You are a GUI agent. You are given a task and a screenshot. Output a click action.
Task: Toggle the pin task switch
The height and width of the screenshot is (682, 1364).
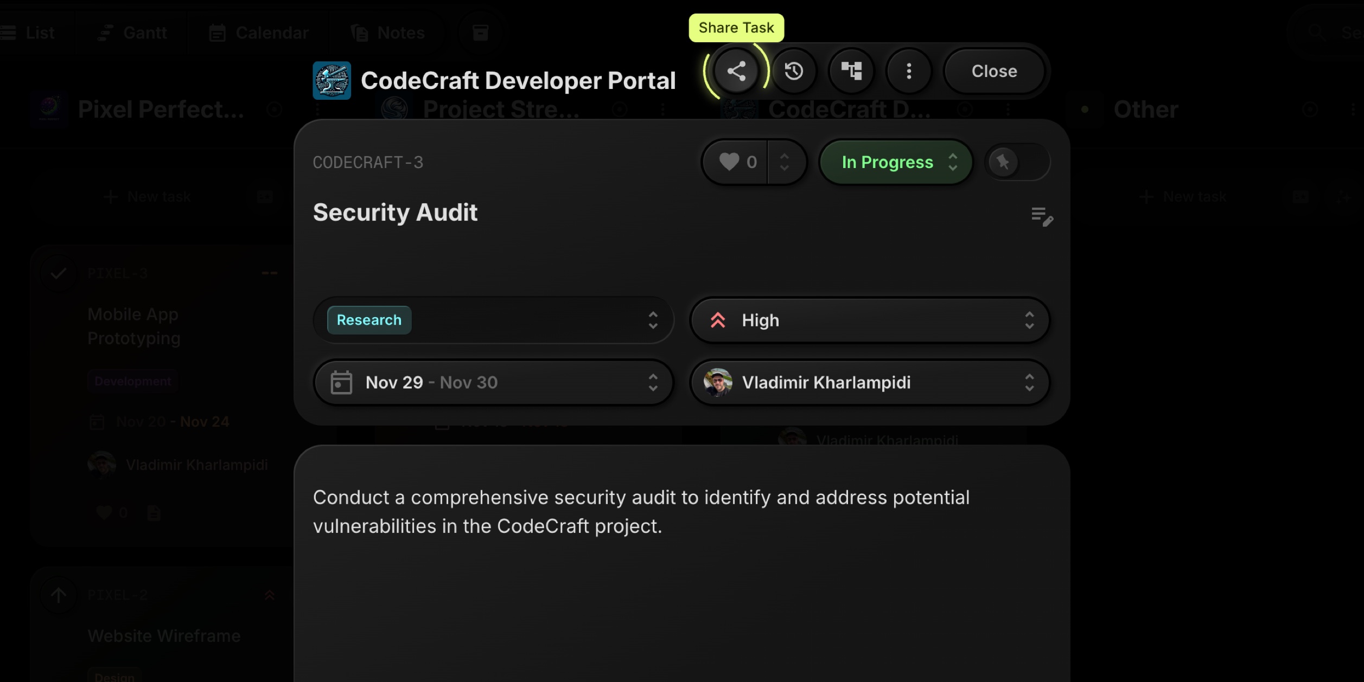click(x=1017, y=162)
